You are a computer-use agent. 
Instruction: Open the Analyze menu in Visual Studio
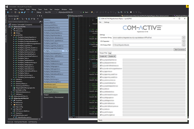[57, 9]
